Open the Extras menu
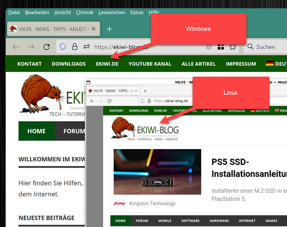Image resolution: width=287 pixels, height=227 pixels. 137,13
